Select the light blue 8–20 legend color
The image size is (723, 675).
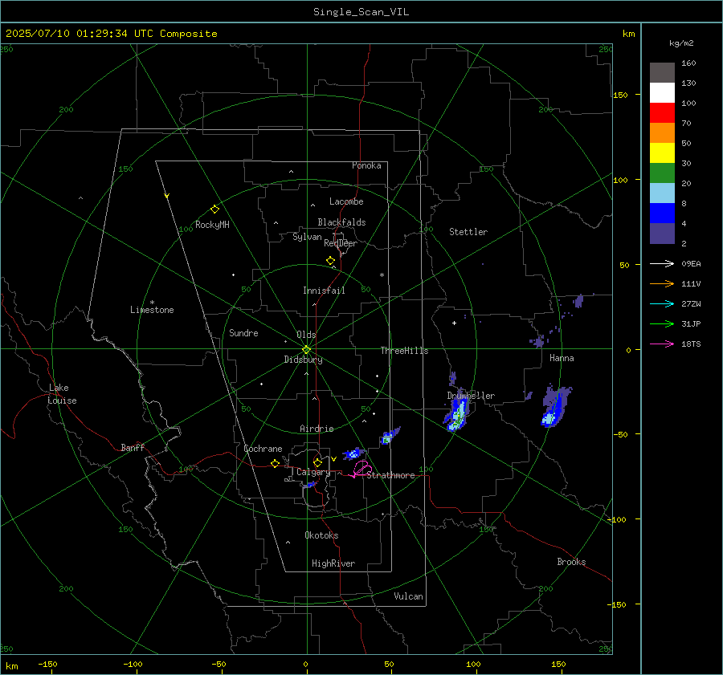[x=662, y=193]
